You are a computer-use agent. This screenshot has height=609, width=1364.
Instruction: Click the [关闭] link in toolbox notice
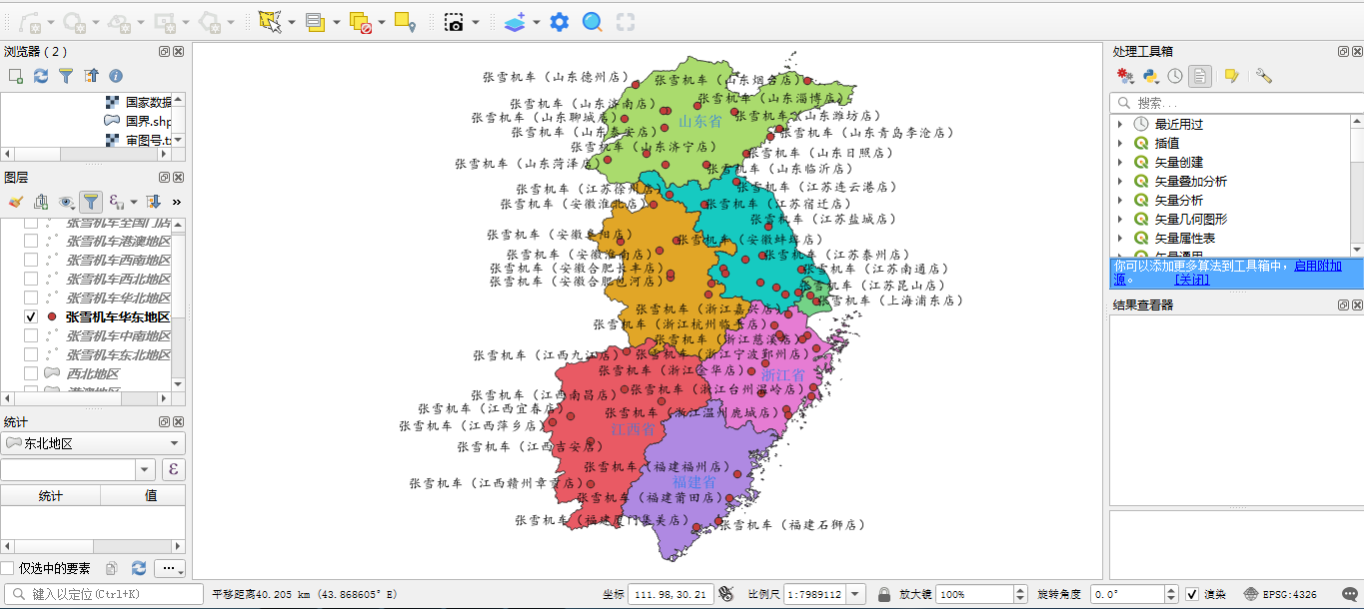[x=1192, y=280]
